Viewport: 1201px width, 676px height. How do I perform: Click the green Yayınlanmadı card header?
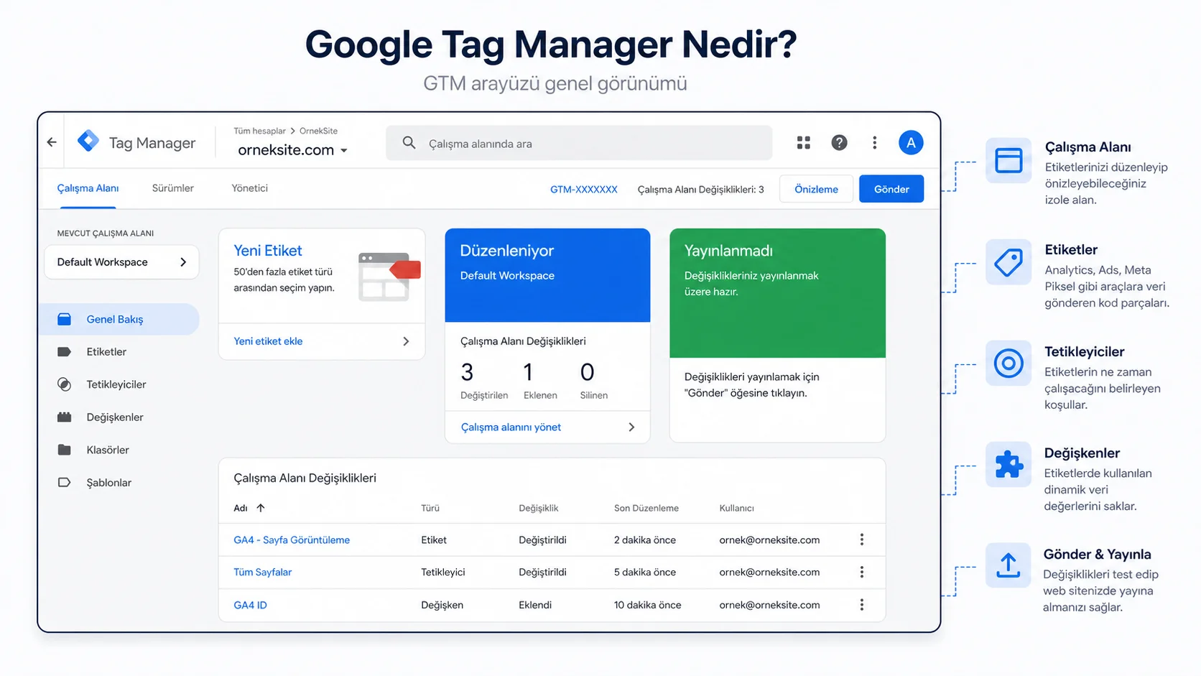pos(777,293)
